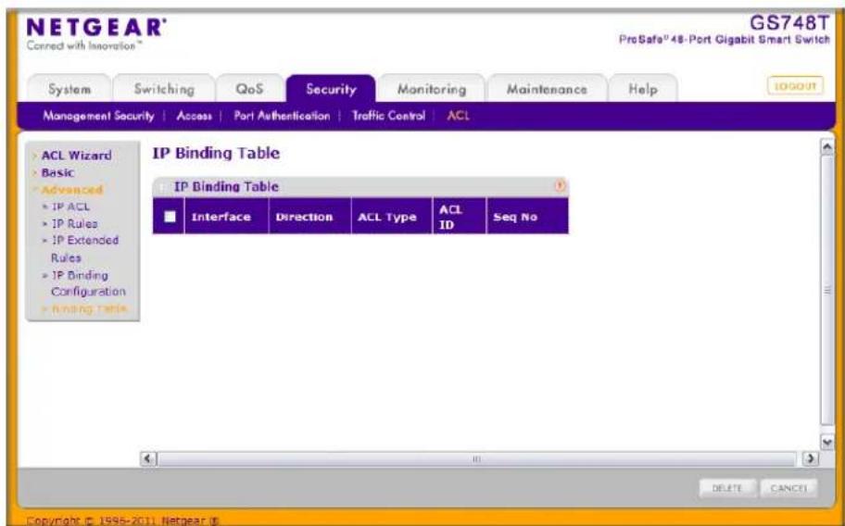Open Management Security submenu
The width and height of the screenshot is (845, 526).
click(x=98, y=116)
